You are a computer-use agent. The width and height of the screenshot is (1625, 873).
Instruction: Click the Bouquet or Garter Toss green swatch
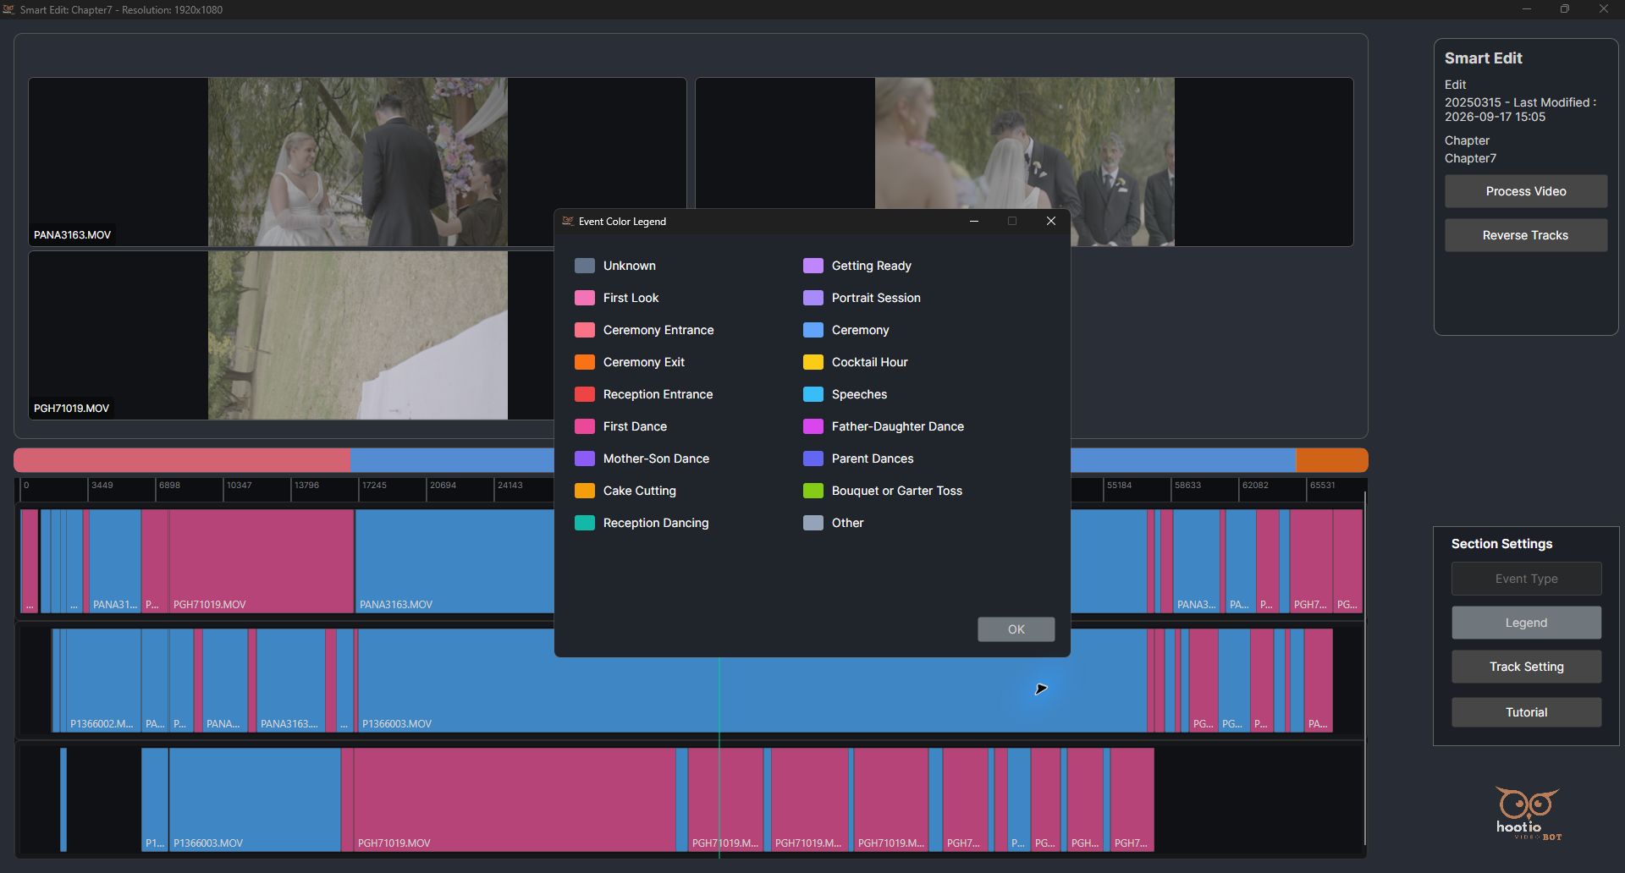click(813, 491)
